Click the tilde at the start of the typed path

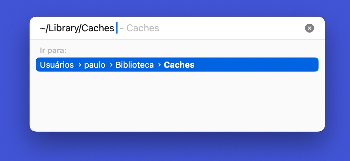[x=43, y=28]
